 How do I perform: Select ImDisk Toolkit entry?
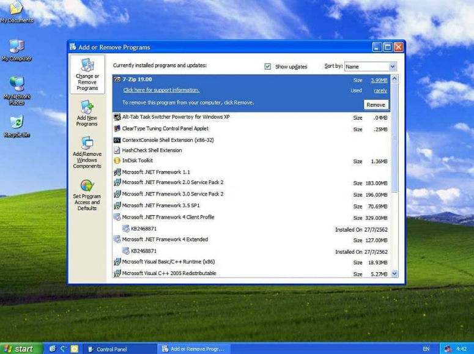point(251,161)
